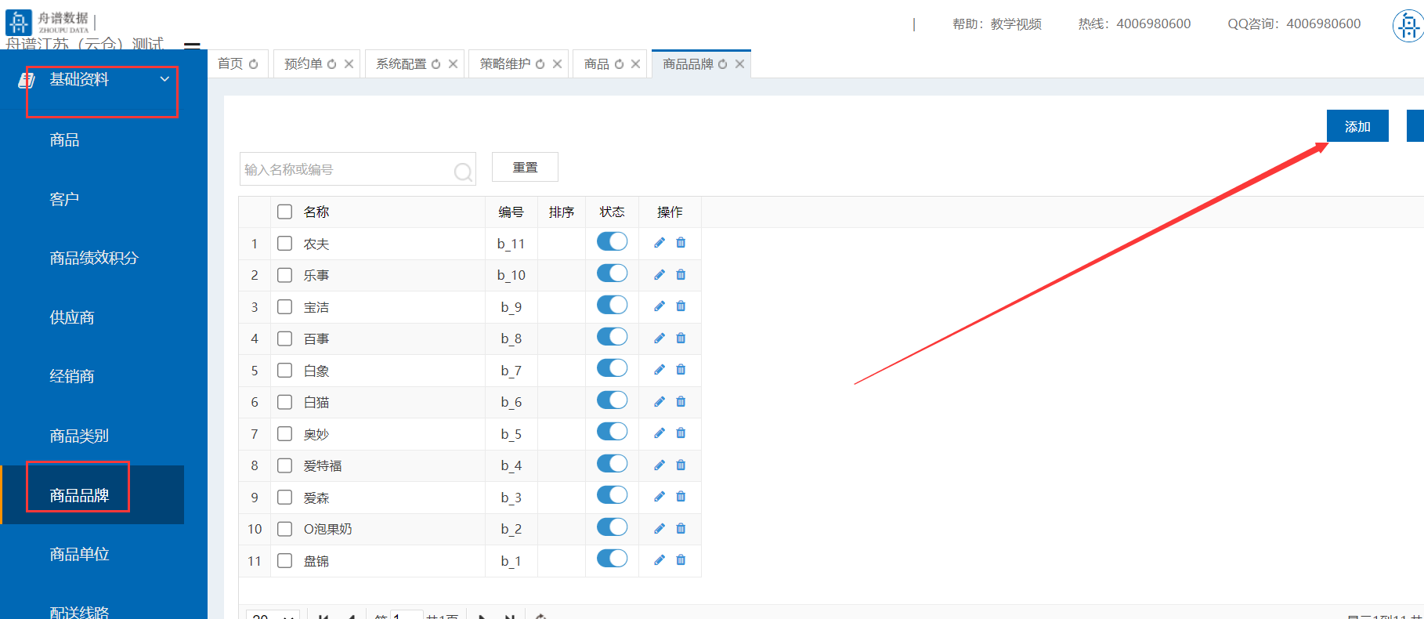Click the edit pencil icon for 农夫 row
The height and width of the screenshot is (619, 1424).
coord(660,243)
